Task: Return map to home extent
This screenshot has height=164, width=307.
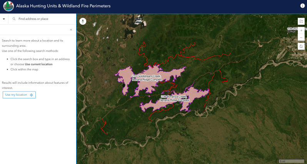Action: pyautogui.click(x=301, y=46)
